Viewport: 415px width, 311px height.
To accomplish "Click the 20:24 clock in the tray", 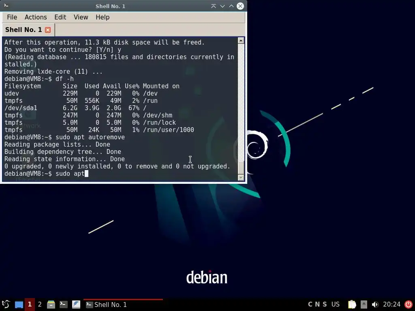I will tap(392, 305).
